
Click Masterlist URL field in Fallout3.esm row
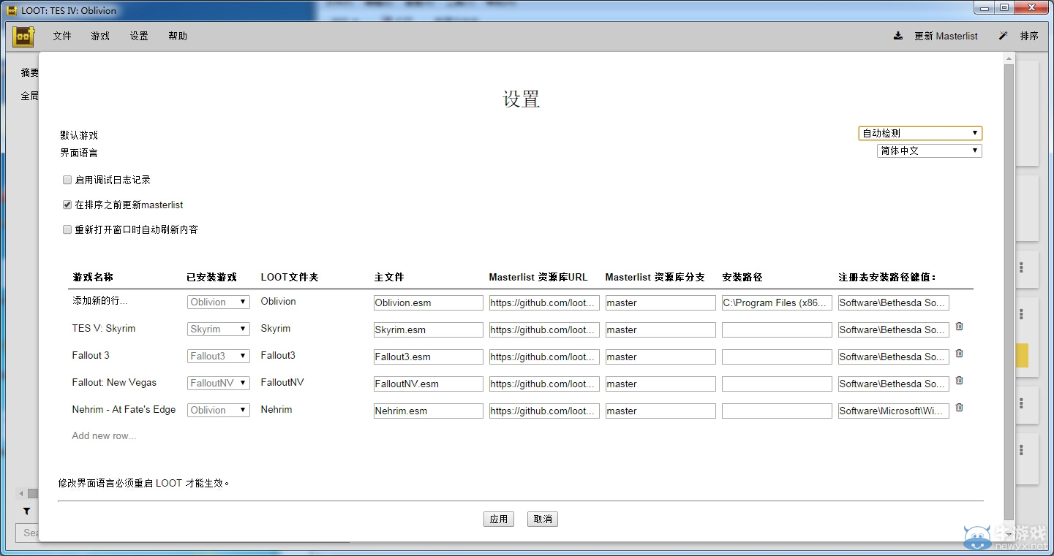pos(545,357)
